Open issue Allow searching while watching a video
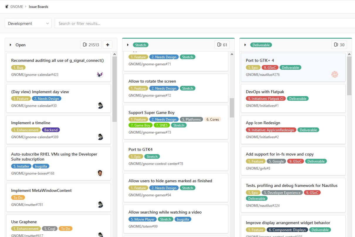The width and height of the screenshot is (355, 237). (x=165, y=212)
